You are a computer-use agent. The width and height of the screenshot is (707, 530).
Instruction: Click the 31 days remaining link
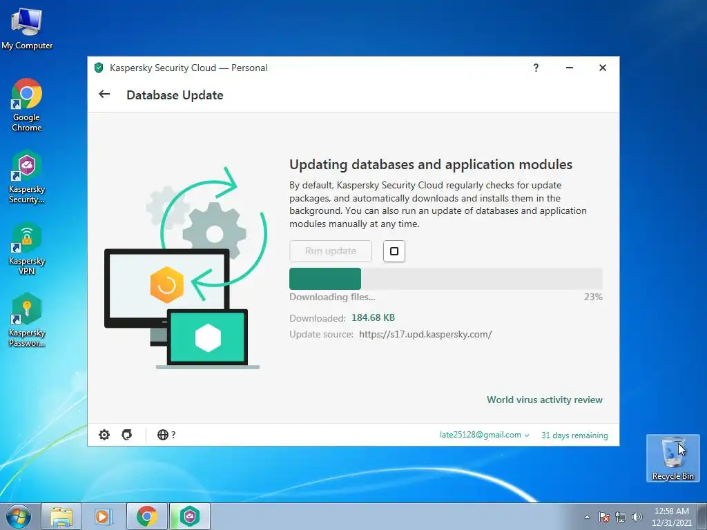point(574,435)
